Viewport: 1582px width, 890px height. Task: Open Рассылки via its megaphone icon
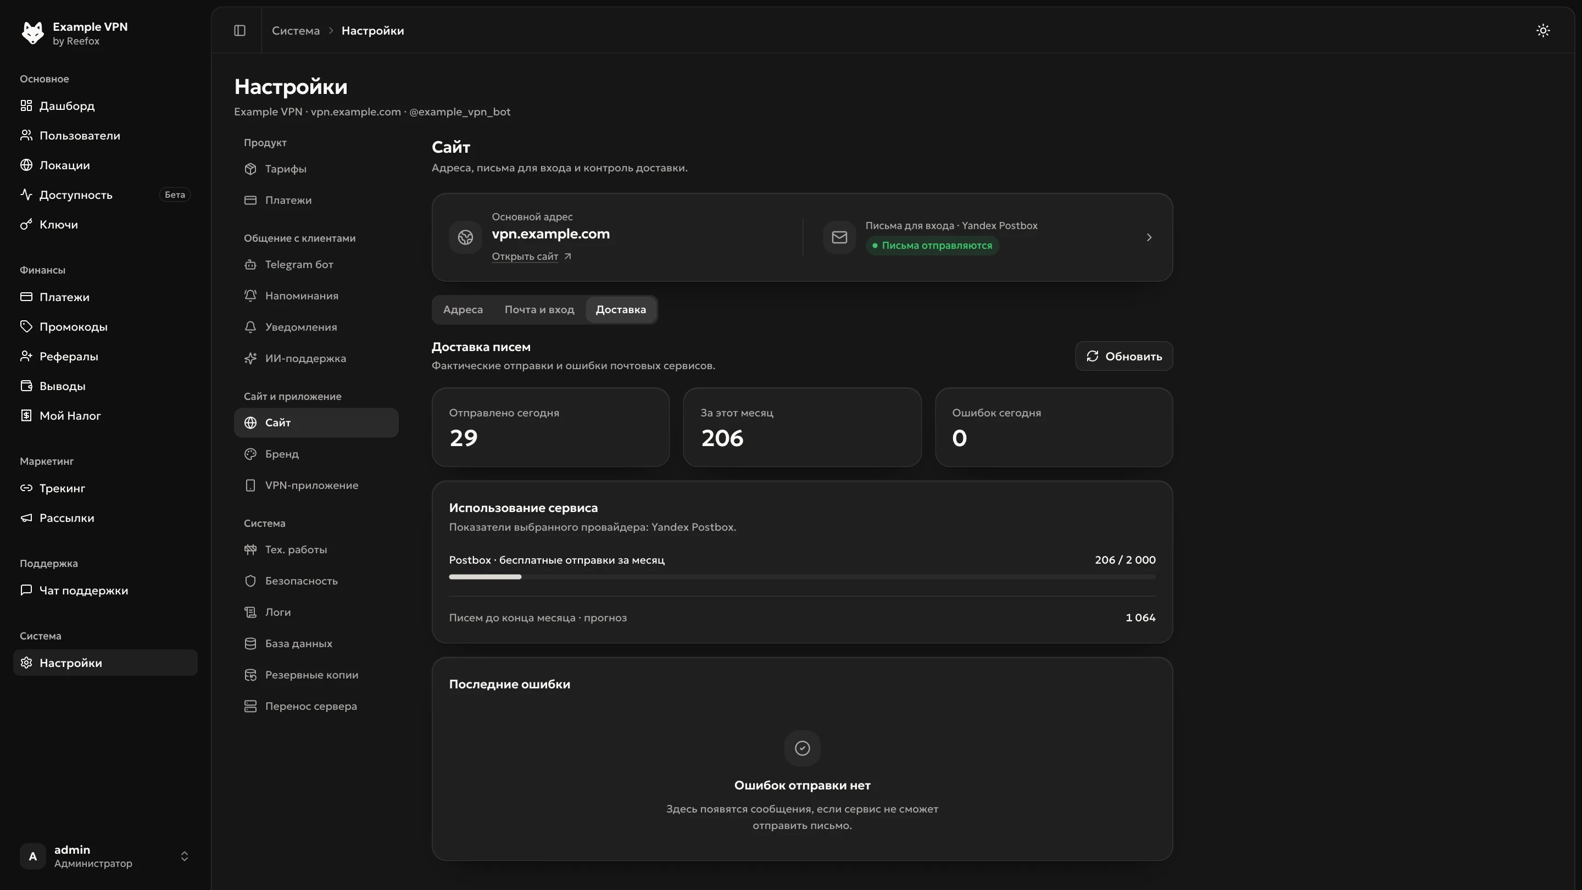click(26, 518)
